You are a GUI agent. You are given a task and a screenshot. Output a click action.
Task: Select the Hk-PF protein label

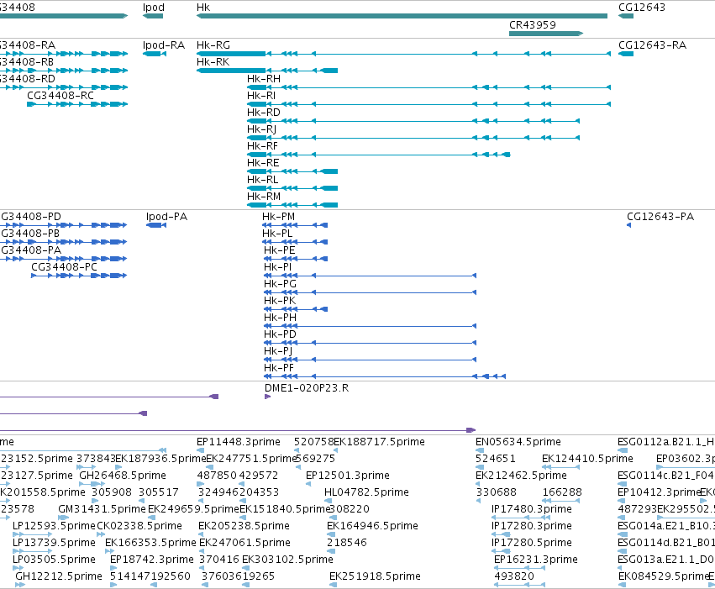[x=279, y=368]
